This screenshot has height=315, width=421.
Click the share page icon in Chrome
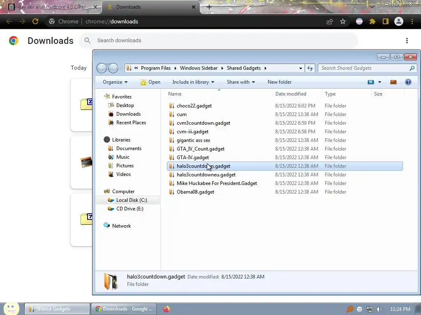(330, 21)
